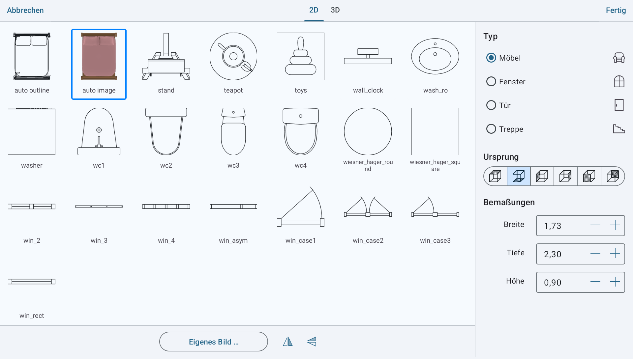This screenshot has height=359, width=633.
Task: Choose the Treppe radio option
Action: (491, 129)
